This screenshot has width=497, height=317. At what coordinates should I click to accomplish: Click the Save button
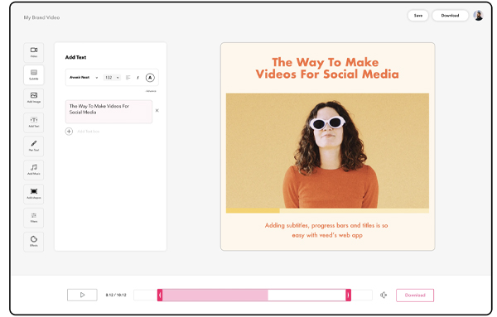418,16
